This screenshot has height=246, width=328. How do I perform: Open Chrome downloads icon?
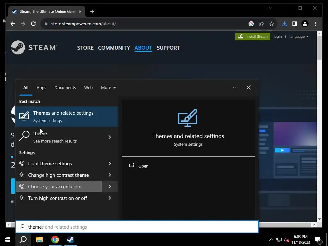pos(284,24)
